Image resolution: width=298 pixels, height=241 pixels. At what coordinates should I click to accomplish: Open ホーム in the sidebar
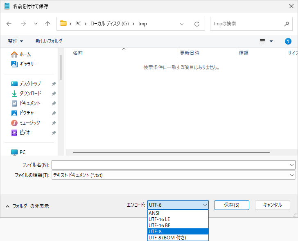[25, 54]
